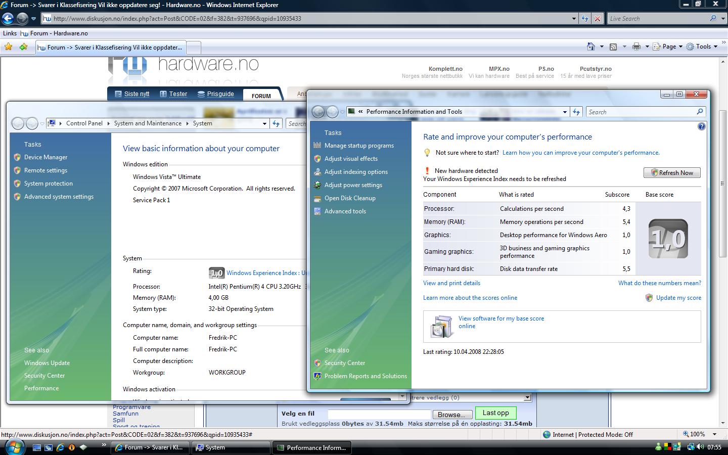728x455 pixels.
Task: Click Back button in Performance Information window
Action: tap(318, 112)
